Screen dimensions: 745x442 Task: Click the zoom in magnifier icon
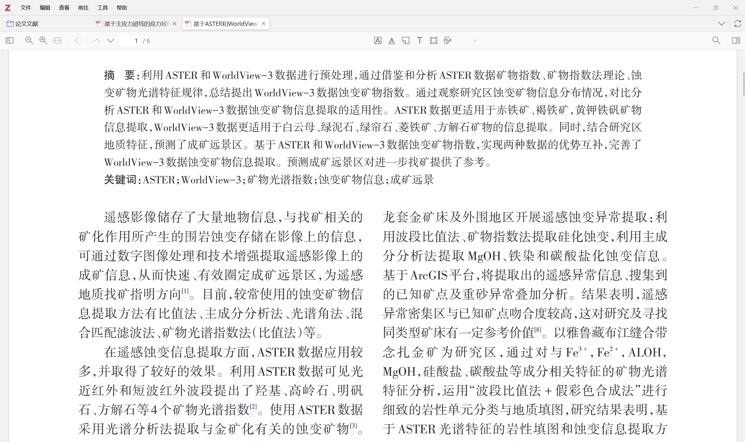click(x=43, y=40)
